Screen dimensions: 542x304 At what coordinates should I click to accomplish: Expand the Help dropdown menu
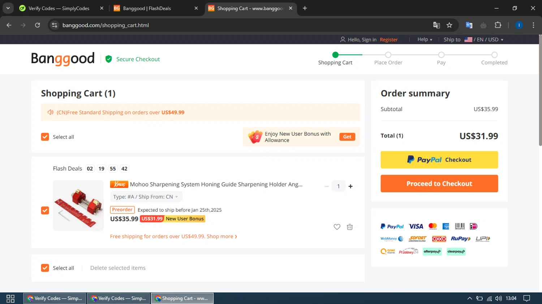tap(425, 39)
